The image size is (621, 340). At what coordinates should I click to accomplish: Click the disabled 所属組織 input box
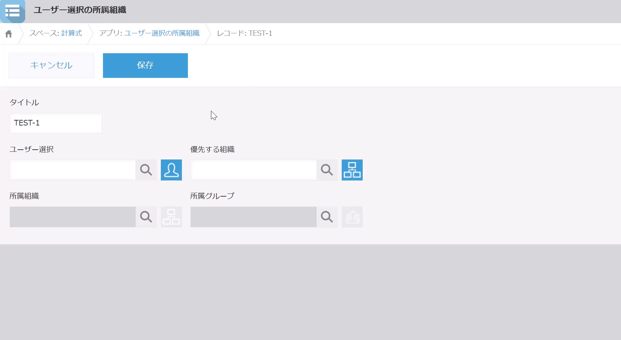pos(73,217)
